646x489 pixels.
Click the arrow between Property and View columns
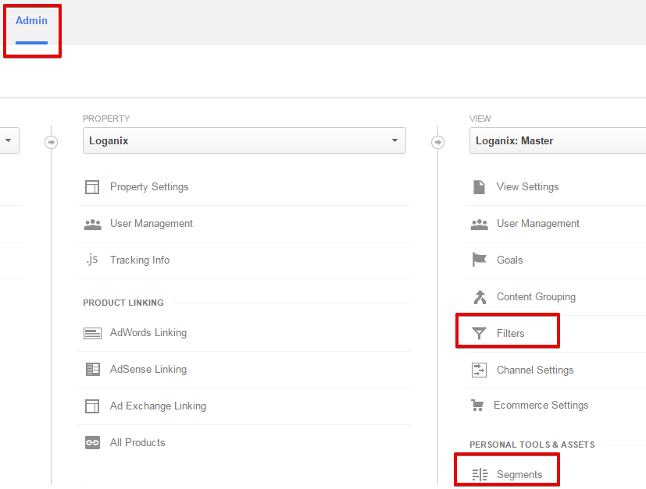pyautogui.click(x=438, y=143)
